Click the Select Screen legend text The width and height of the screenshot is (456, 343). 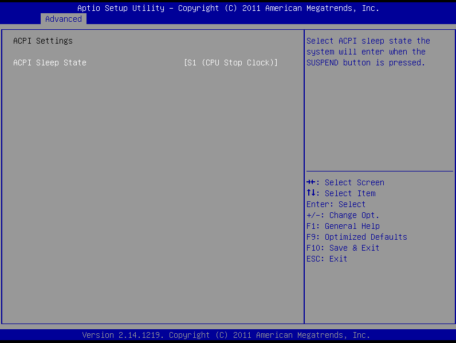tap(354, 182)
